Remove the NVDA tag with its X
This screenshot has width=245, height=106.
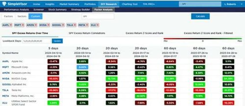[49, 25]
